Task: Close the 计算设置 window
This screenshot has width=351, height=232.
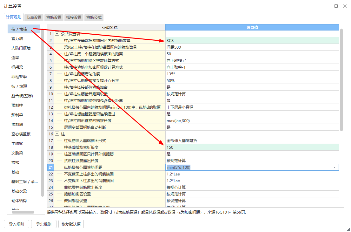Action: point(345,6)
